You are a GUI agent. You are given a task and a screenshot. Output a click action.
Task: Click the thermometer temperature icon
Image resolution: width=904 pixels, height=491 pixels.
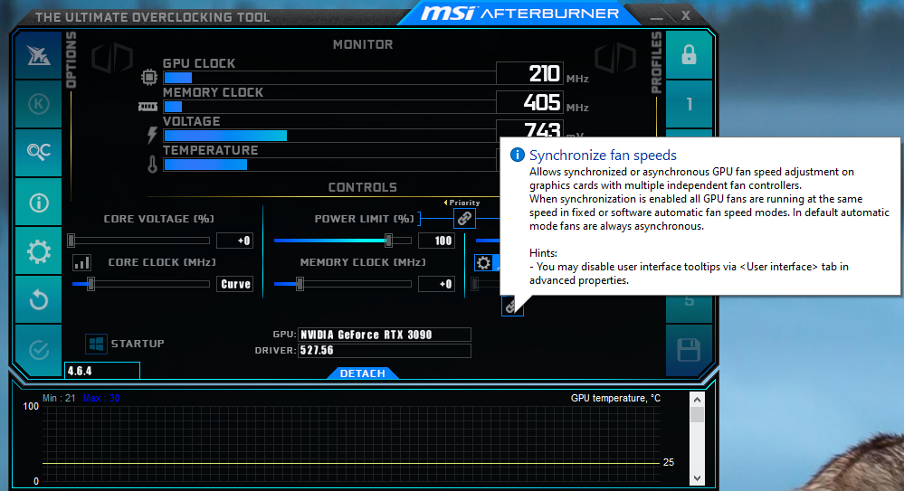(x=152, y=165)
